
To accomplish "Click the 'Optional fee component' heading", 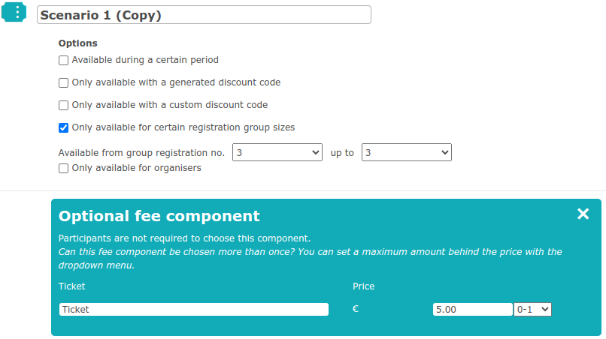I will coord(159,216).
